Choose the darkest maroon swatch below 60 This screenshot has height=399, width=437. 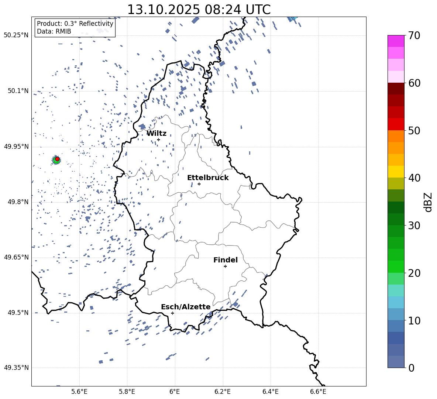point(396,88)
